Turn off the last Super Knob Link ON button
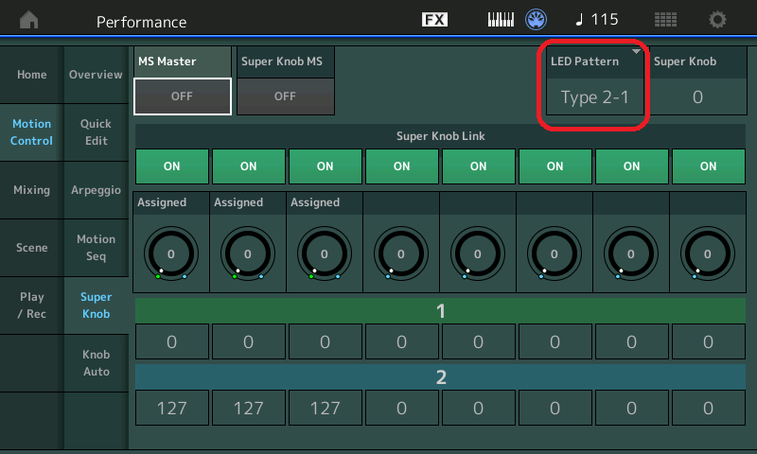The height and width of the screenshot is (454, 757). 708,166
